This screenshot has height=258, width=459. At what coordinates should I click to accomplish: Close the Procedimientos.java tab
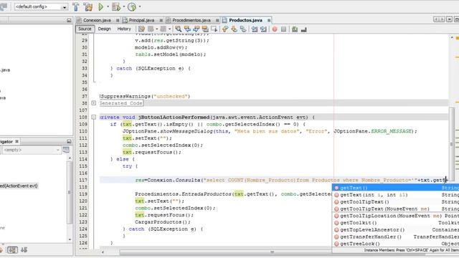[x=217, y=20]
